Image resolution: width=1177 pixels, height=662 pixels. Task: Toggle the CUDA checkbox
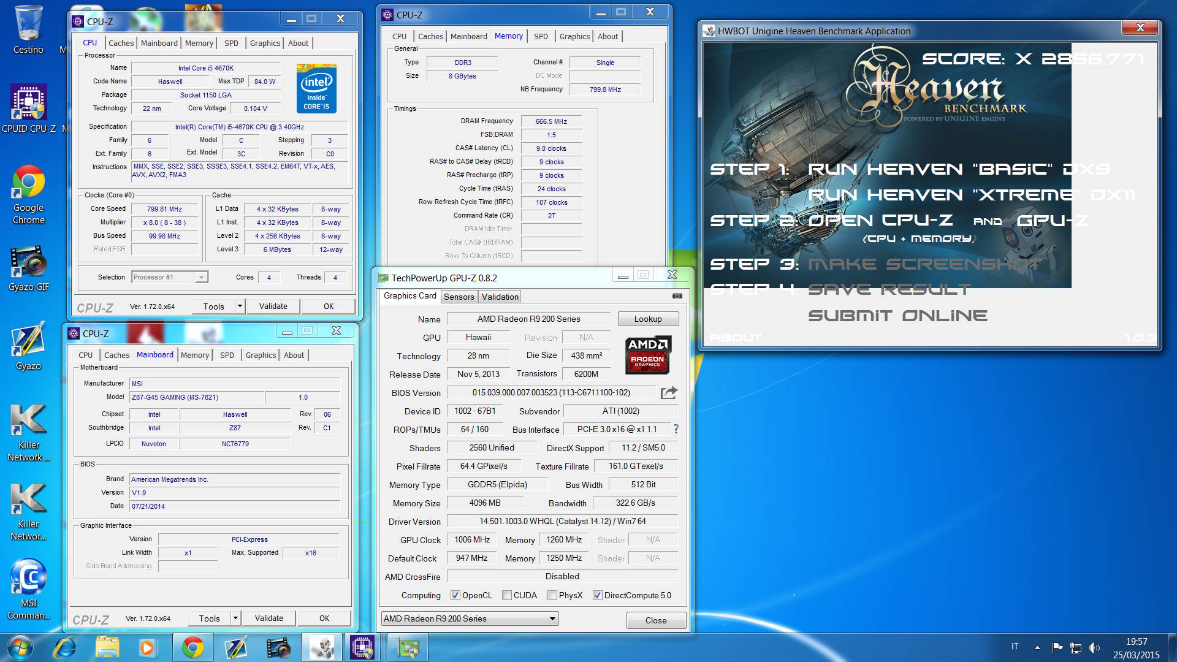tap(507, 595)
